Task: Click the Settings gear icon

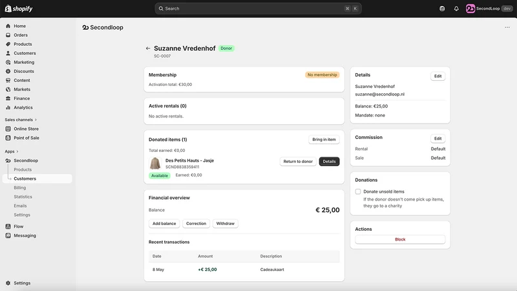Action: 8,283
